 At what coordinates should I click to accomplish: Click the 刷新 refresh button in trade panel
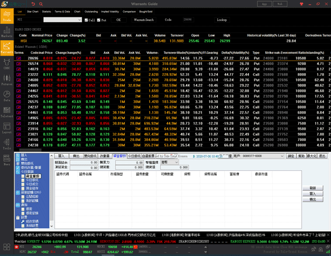pyautogui.click(x=313, y=188)
